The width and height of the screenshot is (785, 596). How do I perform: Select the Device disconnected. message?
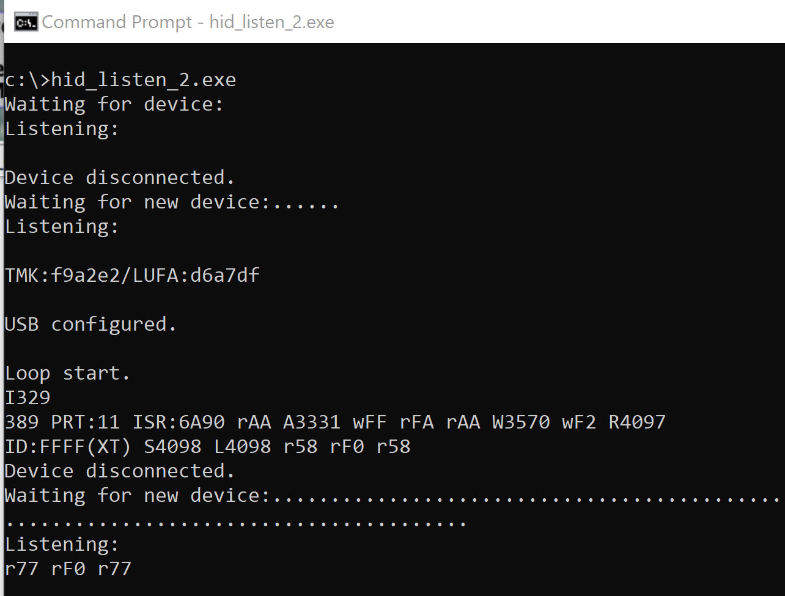(119, 177)
